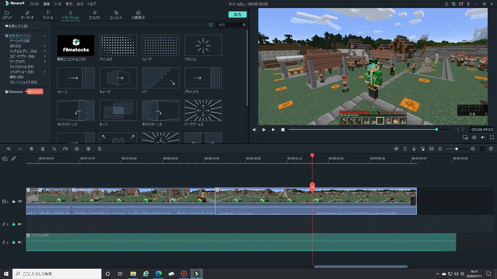Click the red 他のエフェクト Filmstock badge
Viewport: 497px width, 279px height.
tap(35, 92)
